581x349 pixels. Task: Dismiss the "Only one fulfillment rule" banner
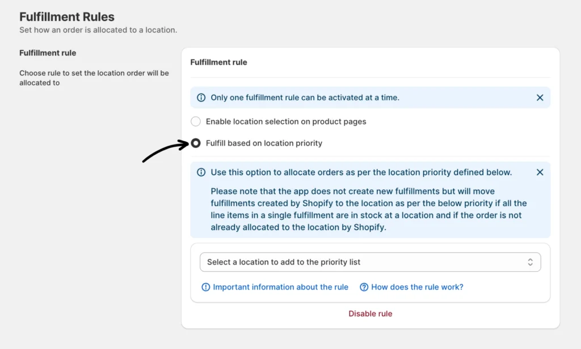point(540,97)
